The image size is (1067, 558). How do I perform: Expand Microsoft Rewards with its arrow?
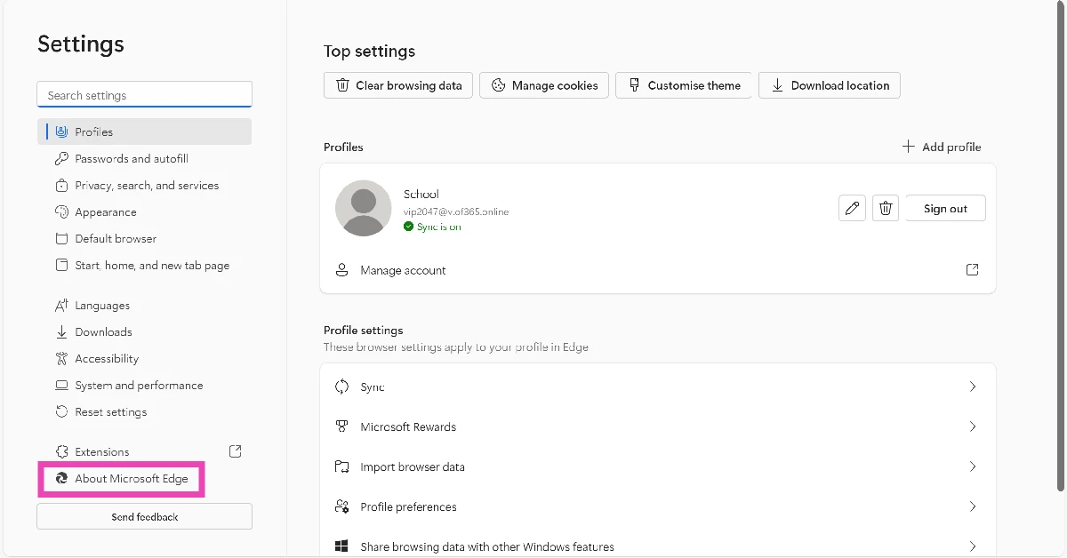coord(972,426)
